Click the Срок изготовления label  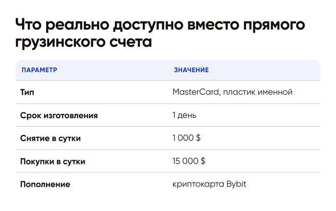[x=59, y=115]
